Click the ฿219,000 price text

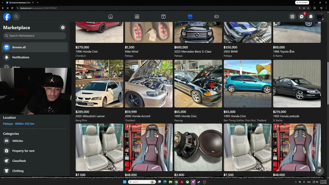click(280, 112)
